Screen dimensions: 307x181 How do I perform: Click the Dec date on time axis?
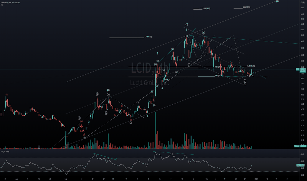[x=207, y=179]
